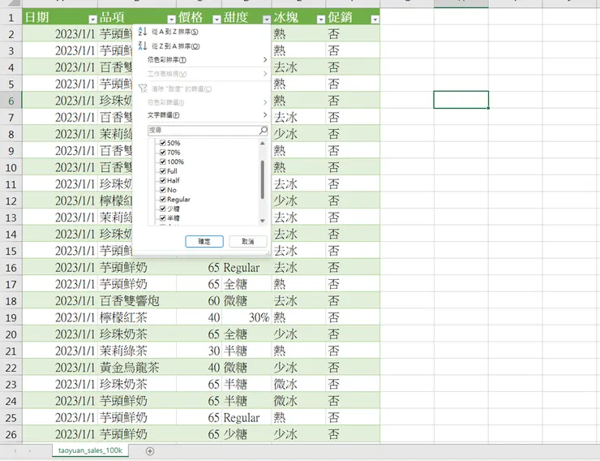600x461 pixels.
Task: Open the 價格 column filter dropdown
Action: coord(216,19)
